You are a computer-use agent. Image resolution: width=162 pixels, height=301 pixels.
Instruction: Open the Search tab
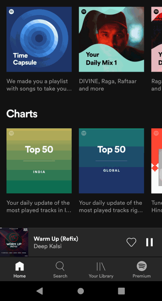point(60,270)
